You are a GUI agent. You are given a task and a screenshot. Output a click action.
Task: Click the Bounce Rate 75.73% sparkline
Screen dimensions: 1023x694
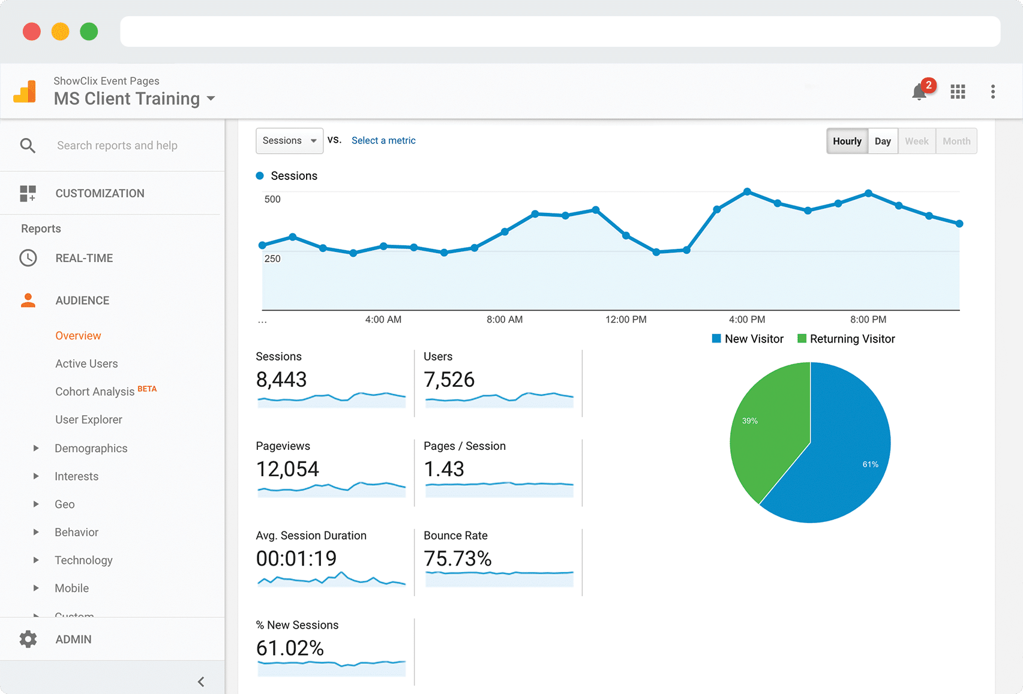(499, 579)
